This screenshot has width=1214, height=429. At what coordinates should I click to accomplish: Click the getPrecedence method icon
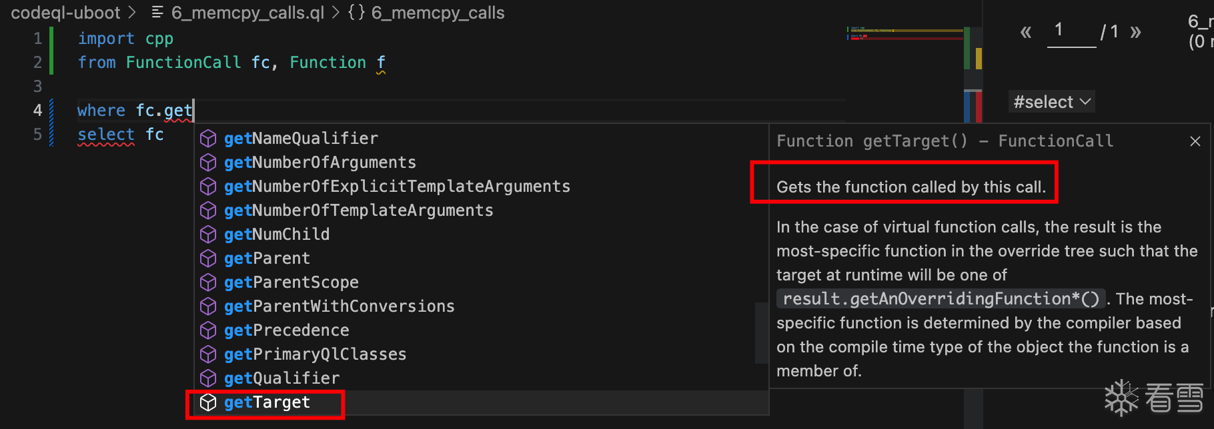(208, 330)
